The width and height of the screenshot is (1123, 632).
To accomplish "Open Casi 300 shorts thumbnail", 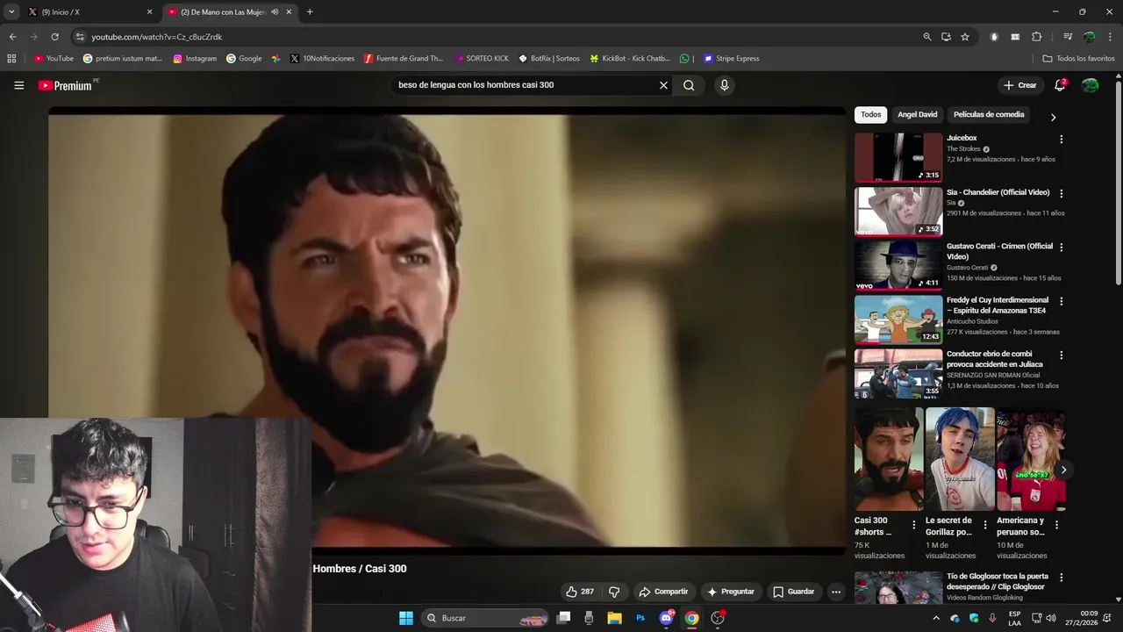I will 889,459.
